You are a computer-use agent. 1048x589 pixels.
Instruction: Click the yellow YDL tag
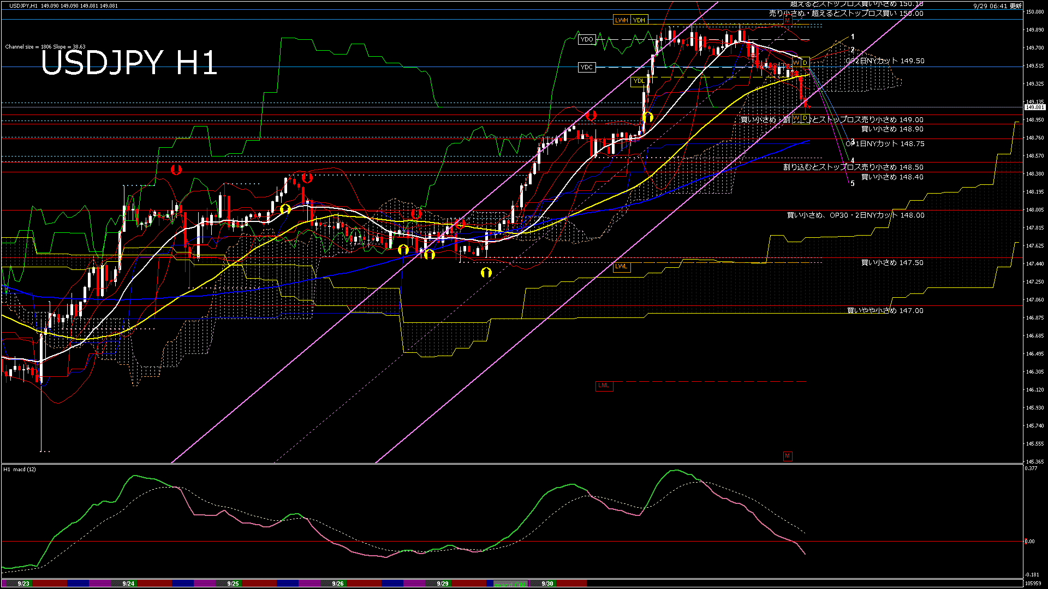638,81
